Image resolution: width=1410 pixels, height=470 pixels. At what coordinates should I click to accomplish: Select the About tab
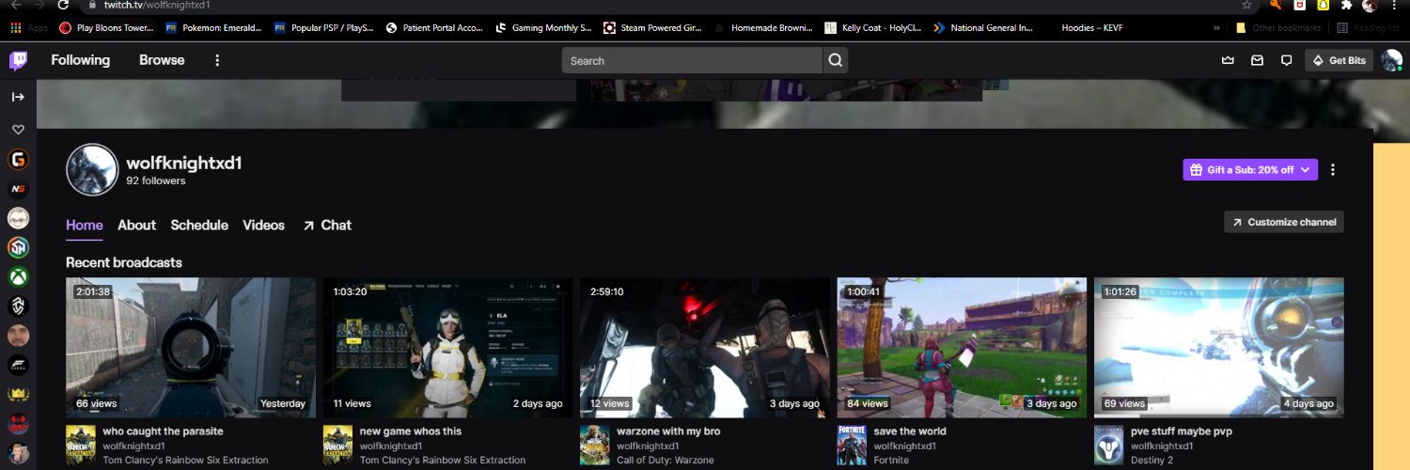tap(136, 225)
